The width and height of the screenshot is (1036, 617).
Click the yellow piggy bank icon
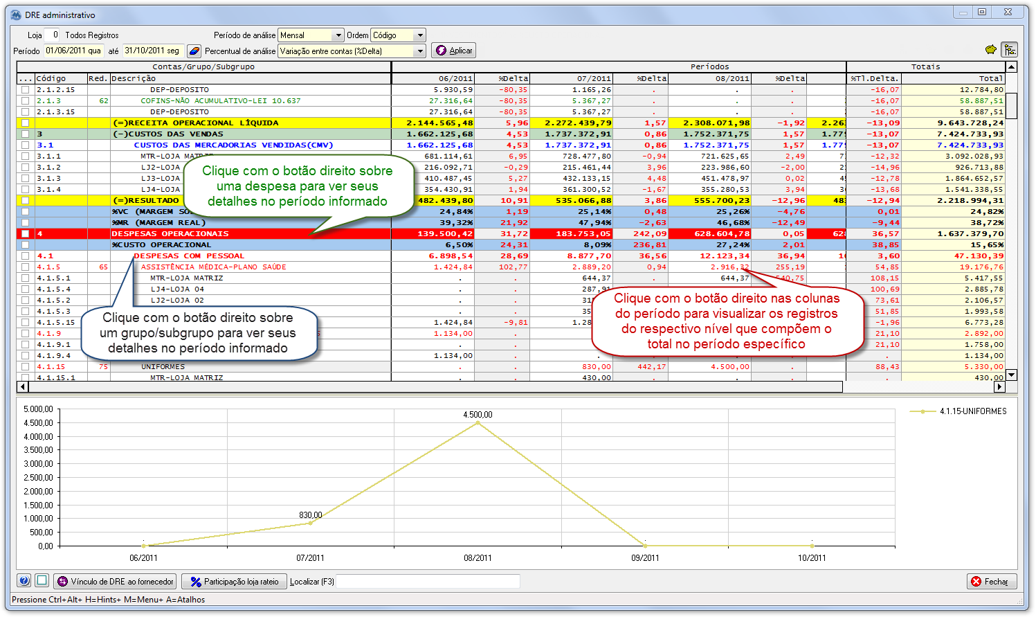coord(991,50)
